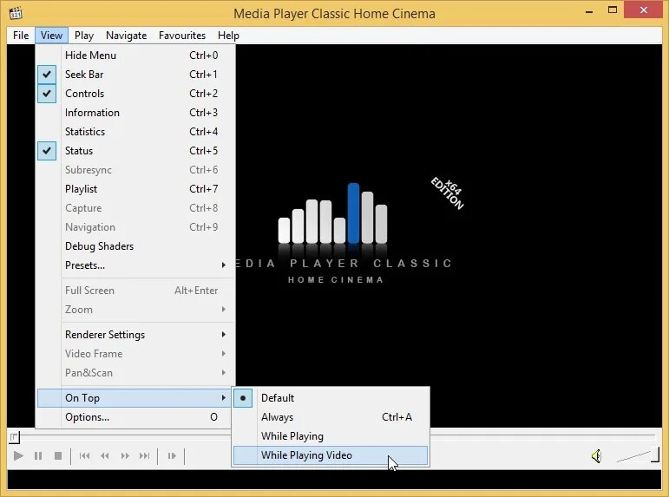This screenshot has width=669, height=497.
Task: Open the Help menu
Action: [228, 36]
